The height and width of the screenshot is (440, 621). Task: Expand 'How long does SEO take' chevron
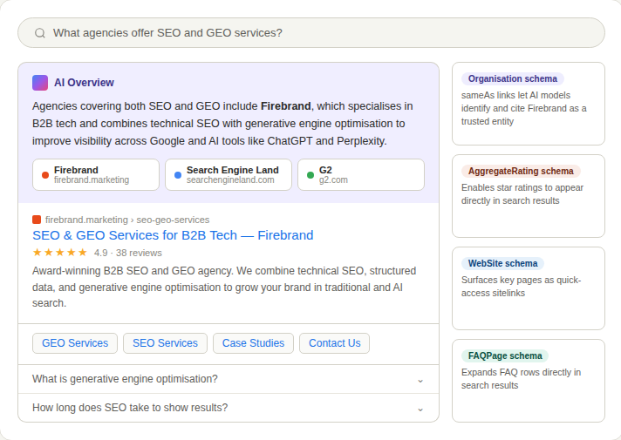[x=420, y=409]
